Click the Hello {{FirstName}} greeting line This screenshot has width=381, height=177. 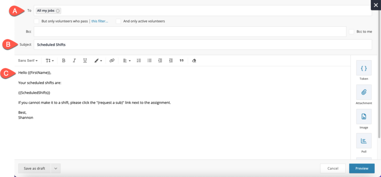(35, 73)
